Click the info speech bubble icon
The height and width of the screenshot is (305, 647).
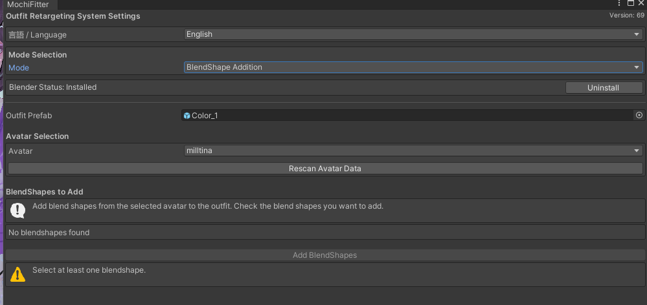(17, 211)
